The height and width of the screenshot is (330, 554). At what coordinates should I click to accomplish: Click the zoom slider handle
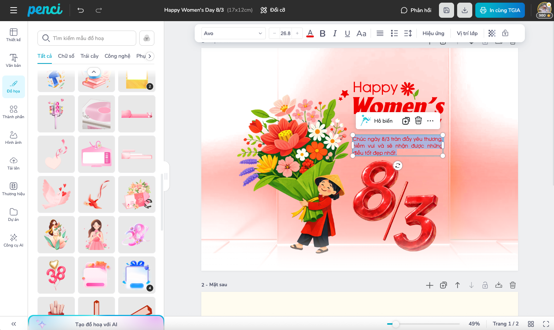pos(395,324)
